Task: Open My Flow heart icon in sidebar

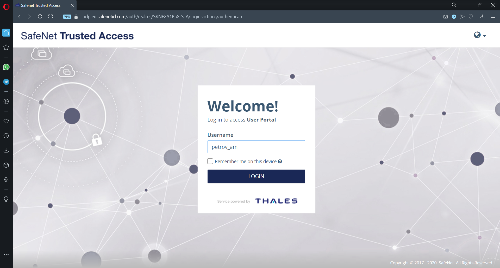Action: point(6,121)
